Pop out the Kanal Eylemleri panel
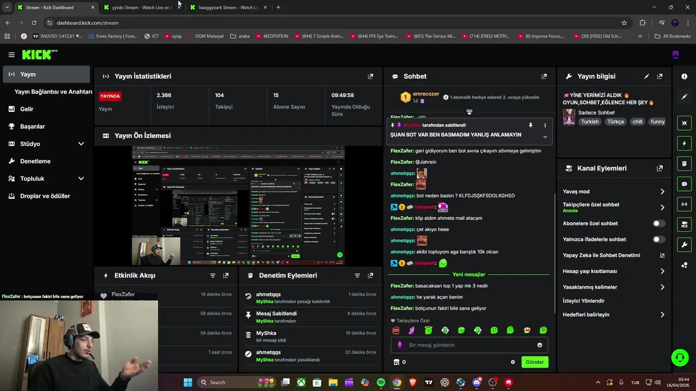696x391 pixels. [x=660, y=168]
